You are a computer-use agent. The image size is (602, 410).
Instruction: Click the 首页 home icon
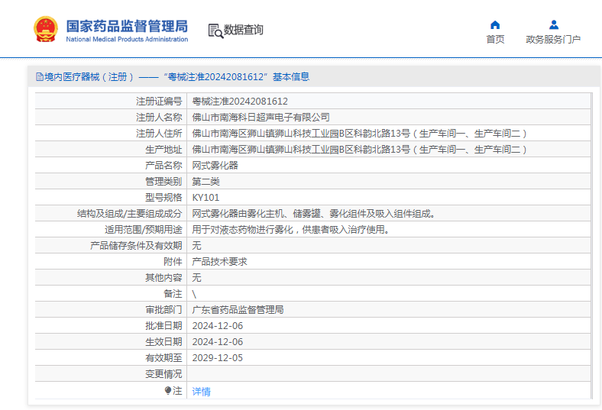(495, 25)
